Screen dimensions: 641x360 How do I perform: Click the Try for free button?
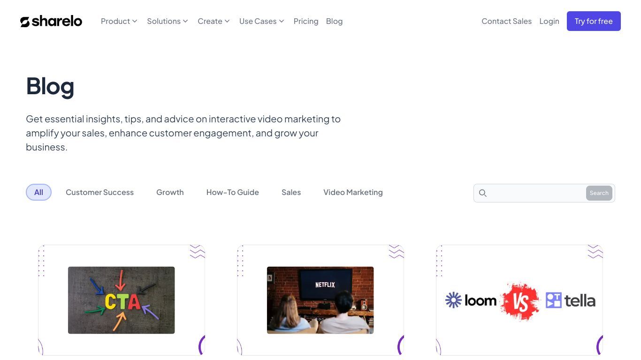click(594, 21)
